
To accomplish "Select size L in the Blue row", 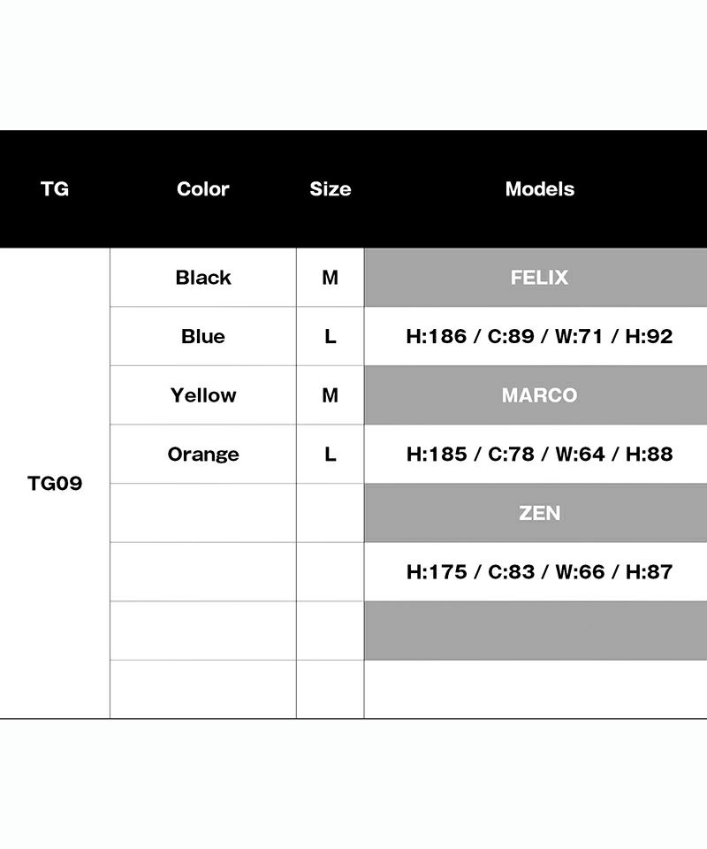I will [x=330, y=336].
